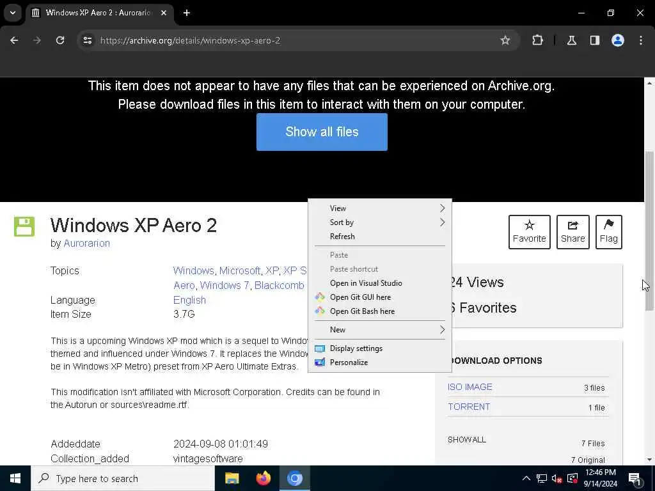Select Open Git GUI here
Screen dimensions: 655x491
(380, 297)
